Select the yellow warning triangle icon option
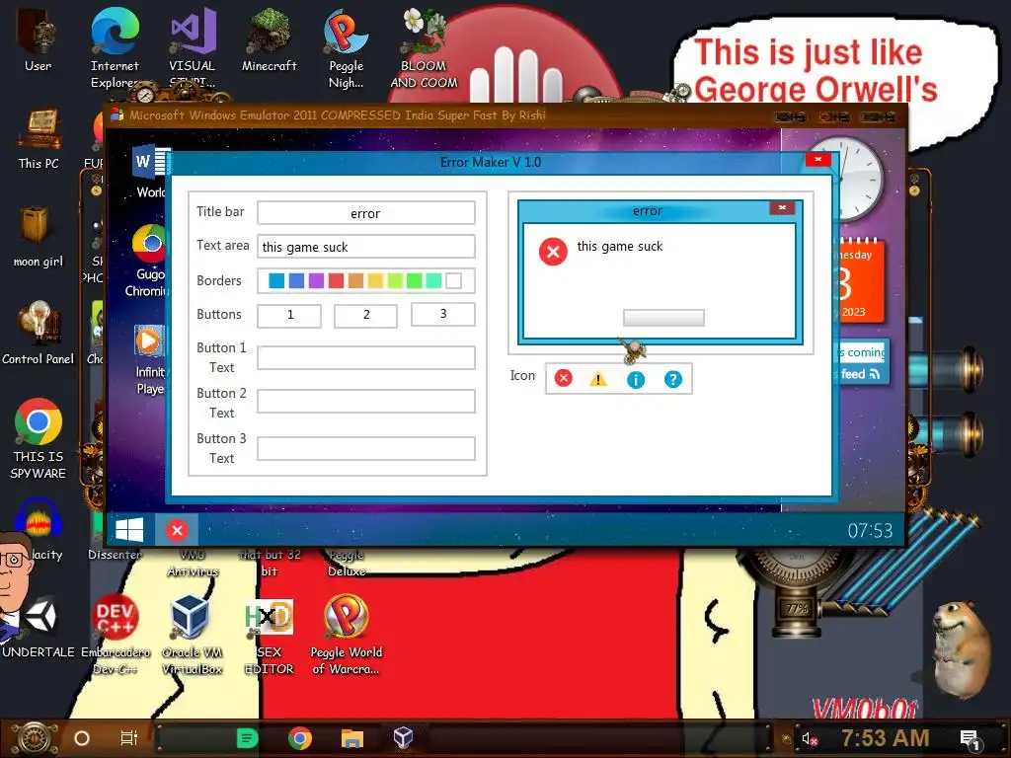This screenshot has width=1011, height=758. pos(598,379)
